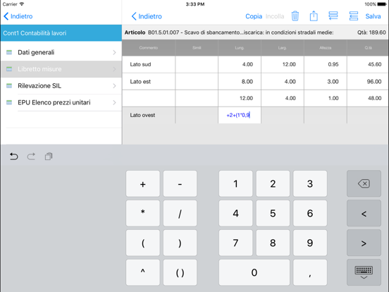Tap the Copia button
This screenshot has width=389, height=292.
254,16
